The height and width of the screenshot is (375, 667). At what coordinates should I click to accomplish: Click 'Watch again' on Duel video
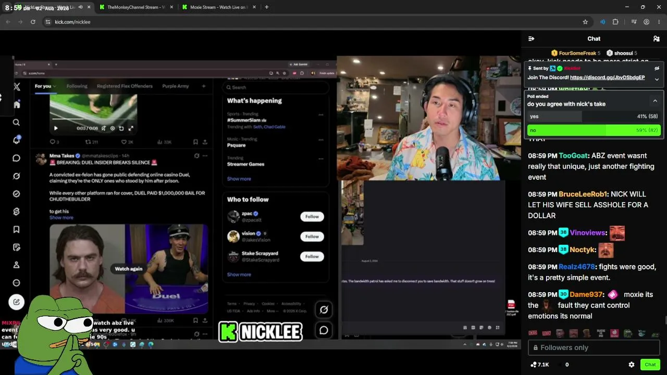[x=129, y=269]
